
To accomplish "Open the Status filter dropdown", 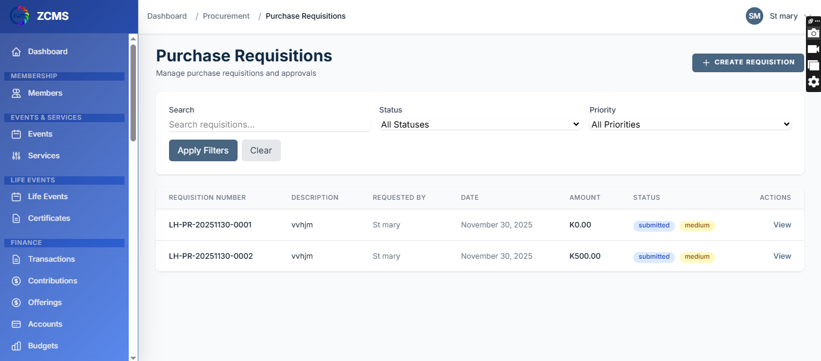I will pyautogui.click(x=480, y=125).
